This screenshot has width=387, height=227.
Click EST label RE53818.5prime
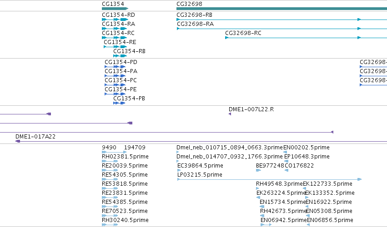click(125, 184)
